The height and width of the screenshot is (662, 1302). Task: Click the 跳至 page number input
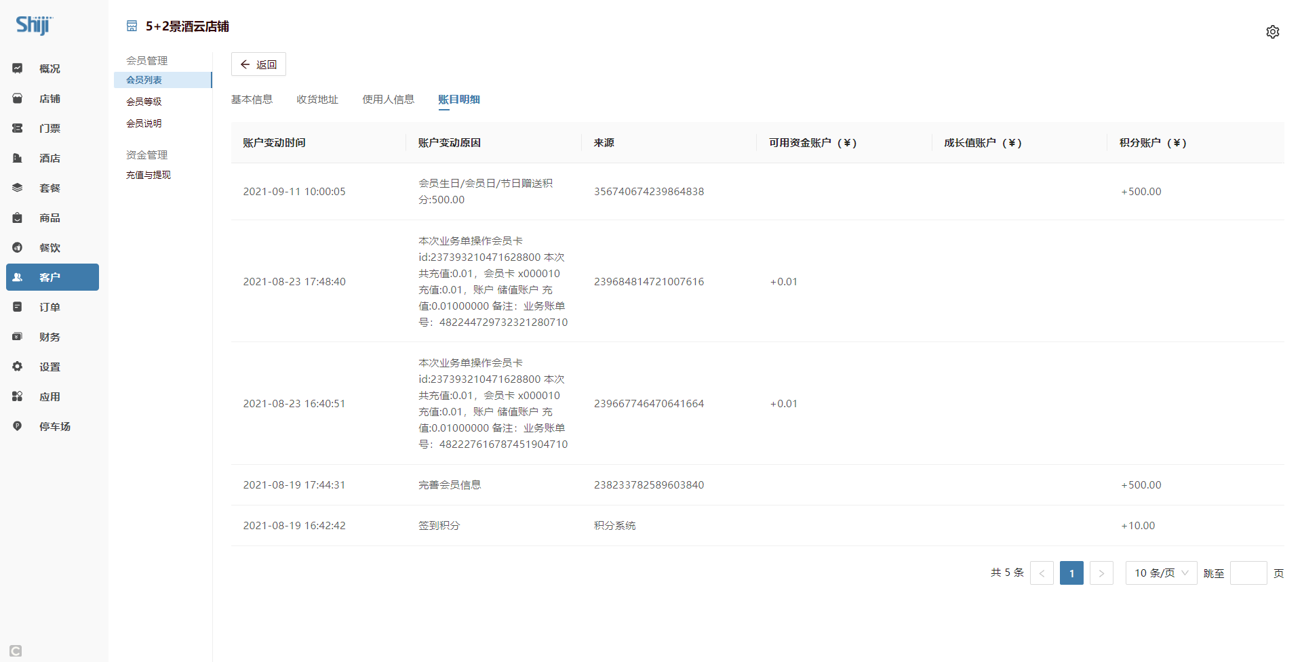coord(1248,573)
